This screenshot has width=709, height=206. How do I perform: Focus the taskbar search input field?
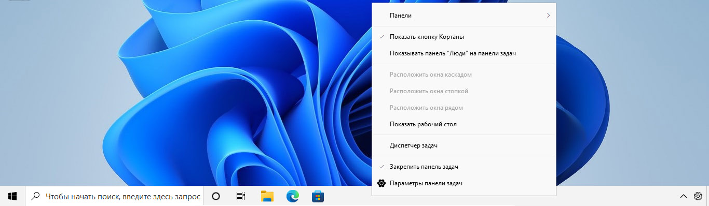click(114, 196)
